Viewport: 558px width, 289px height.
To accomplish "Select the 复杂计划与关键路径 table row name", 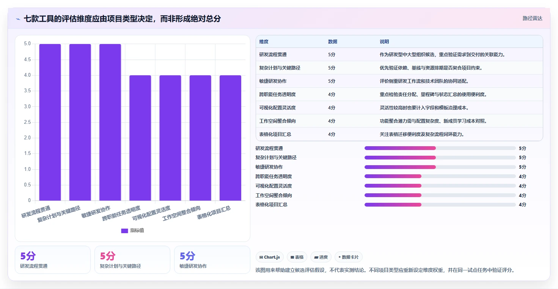I will (x=280, y=68).
